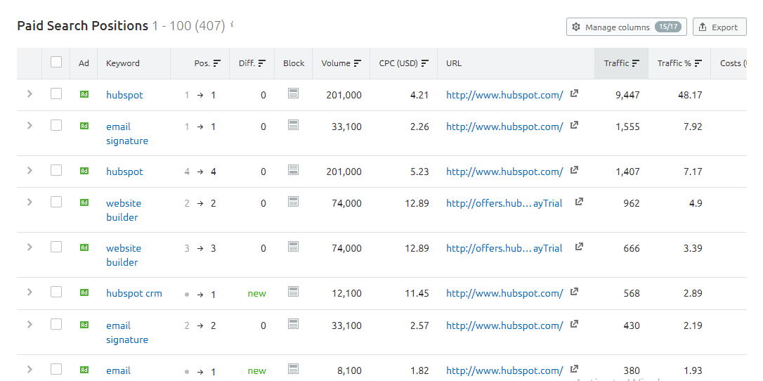The width and height of the screenshot is (763, 381).
Task: Expand the hubspot row with 9,447 traffic
Action: pyautogui.click(x=30, y=93)
